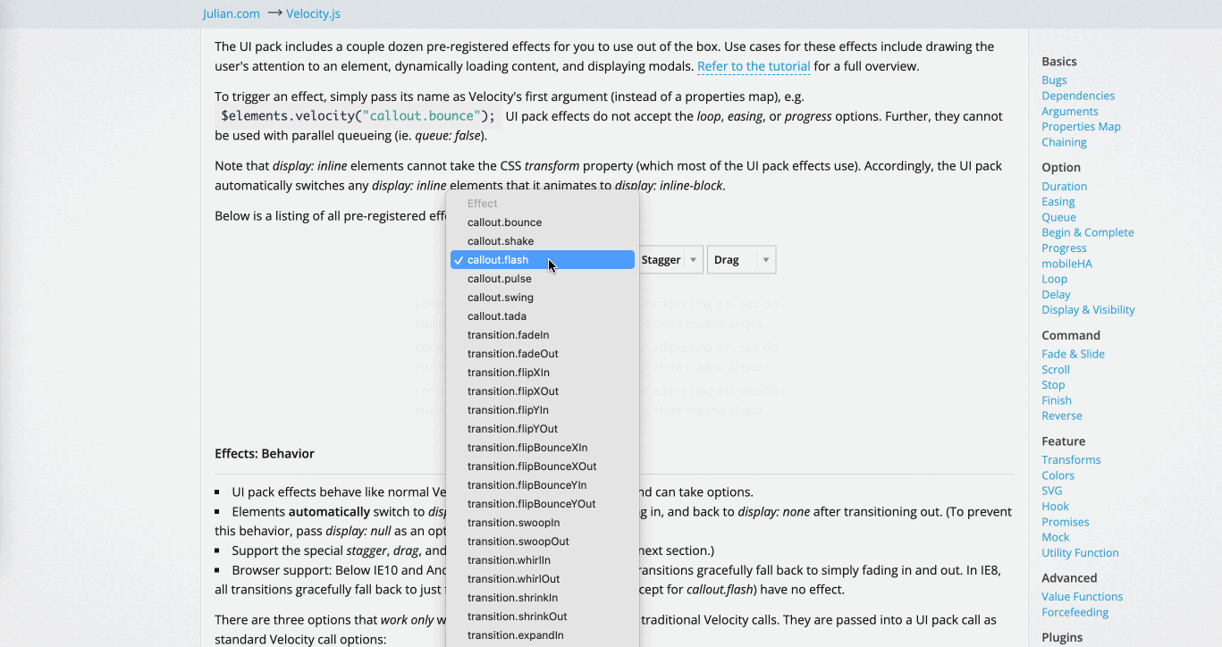Select transition.swoopOut option
Viewport: 1222px width, 647px height.
[543, 542]
